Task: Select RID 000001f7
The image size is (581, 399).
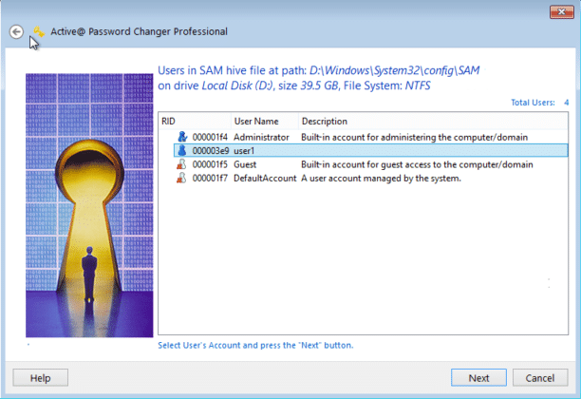Action: click(210, 179)
